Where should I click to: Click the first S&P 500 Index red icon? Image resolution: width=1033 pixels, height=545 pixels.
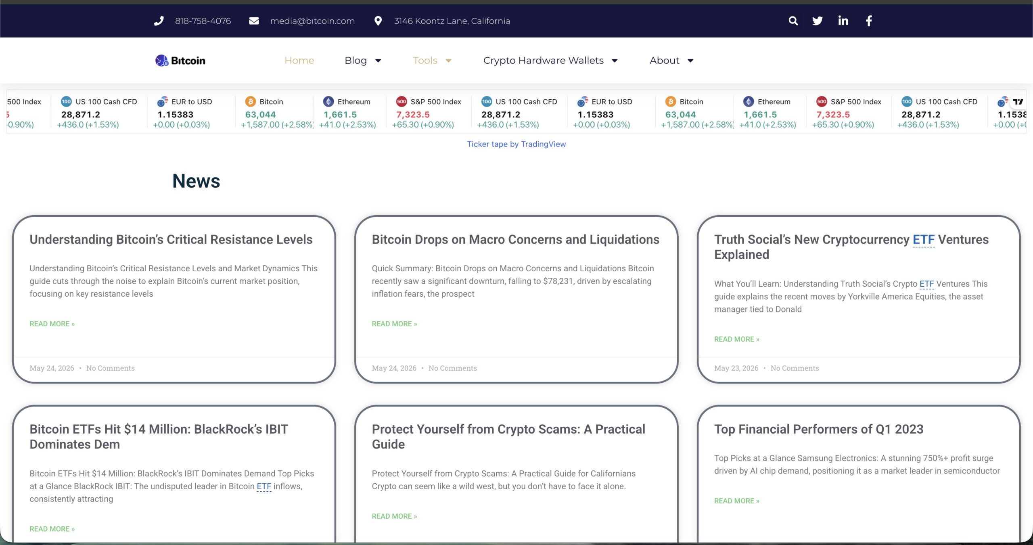401,102
